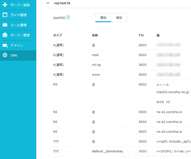Click the ml-cp record name
The height and width of the screenshot is (159, 191).
tap(96, 65)
